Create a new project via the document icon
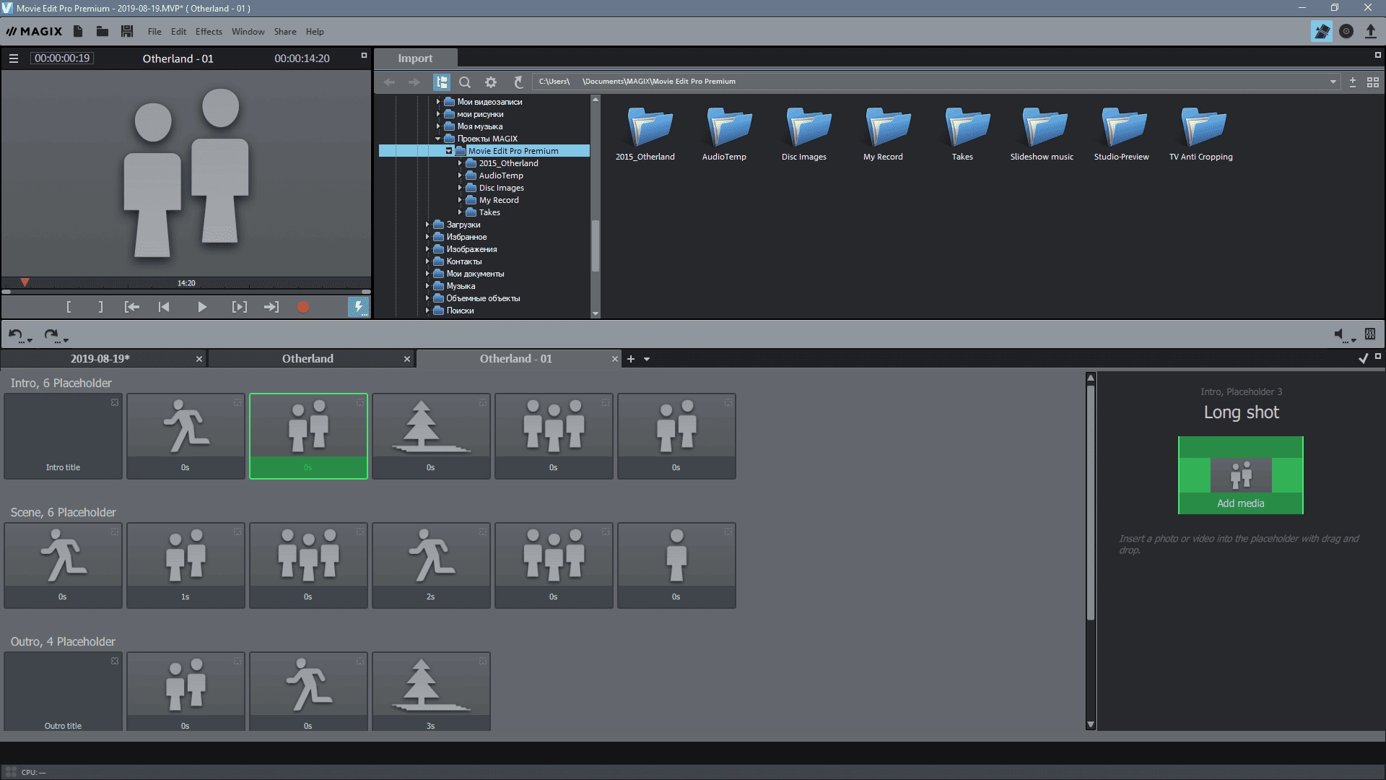The image size is (1386, 780). pos(78,31)
